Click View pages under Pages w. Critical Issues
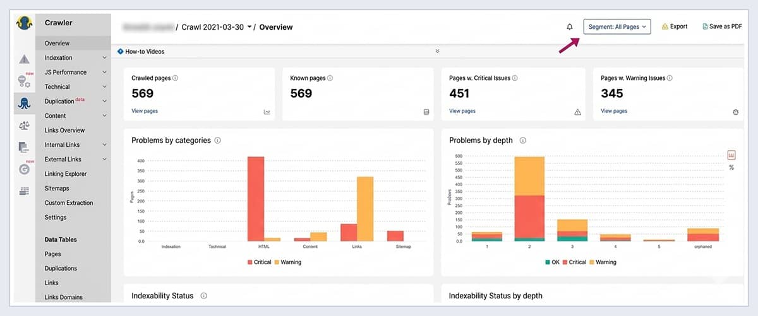This screenshot has height=316, width=758. (x=462, y=111)
